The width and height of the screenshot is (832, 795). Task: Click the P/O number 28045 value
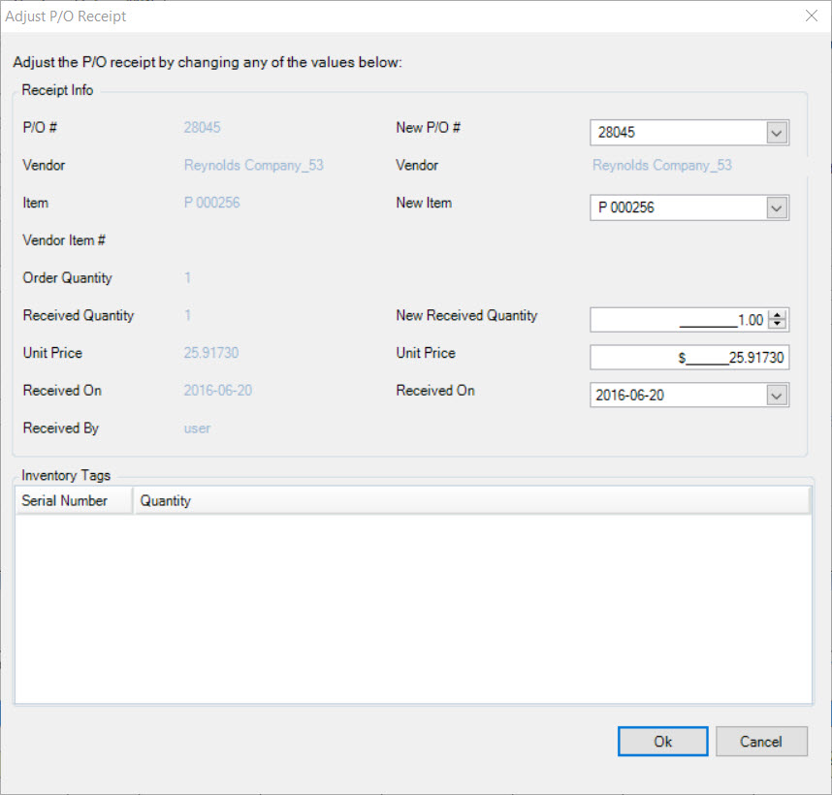pos(202,127)
